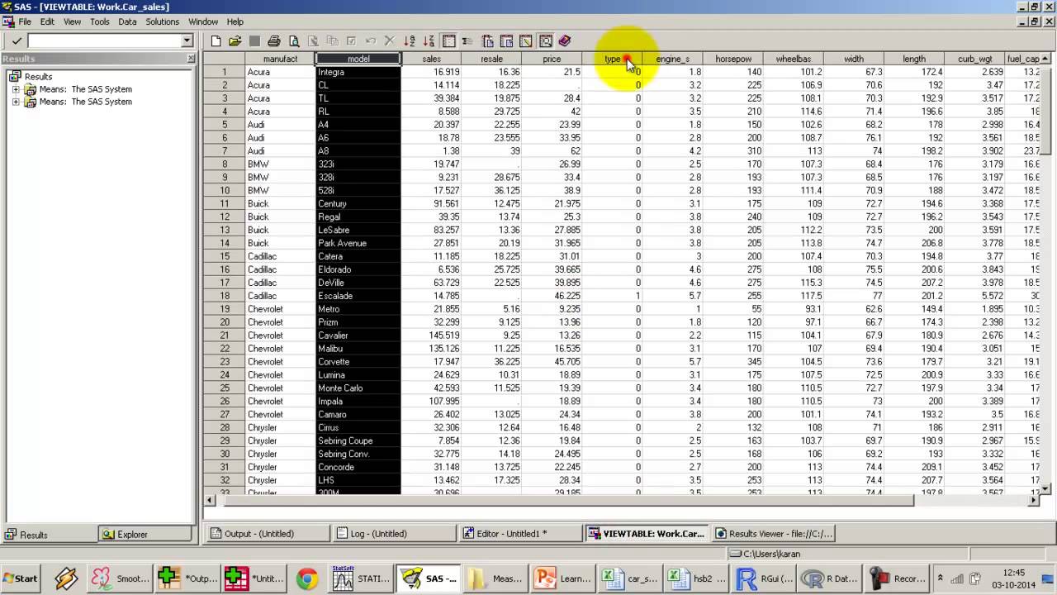
Task: Click the Save toolbar icon
Action: coord(254,40)
